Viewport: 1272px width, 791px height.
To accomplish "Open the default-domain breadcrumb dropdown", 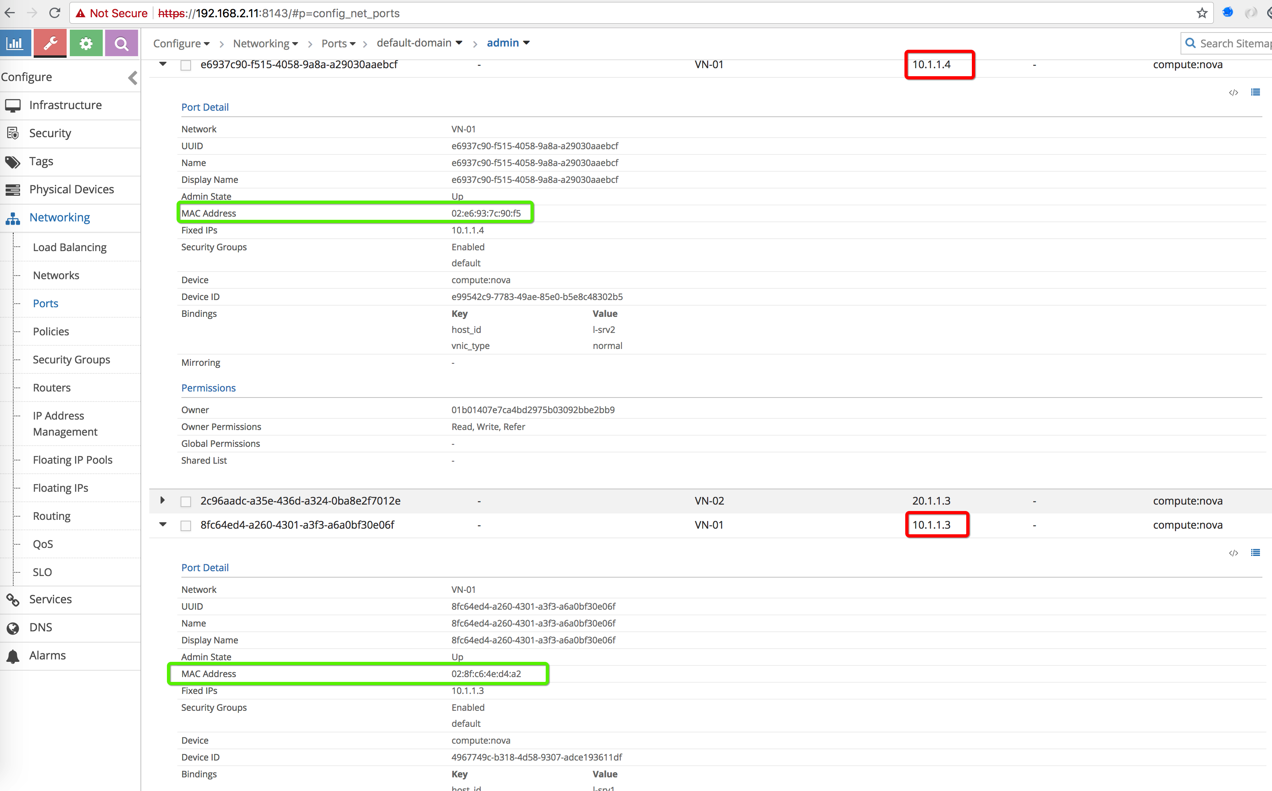I will click(419, 43).
